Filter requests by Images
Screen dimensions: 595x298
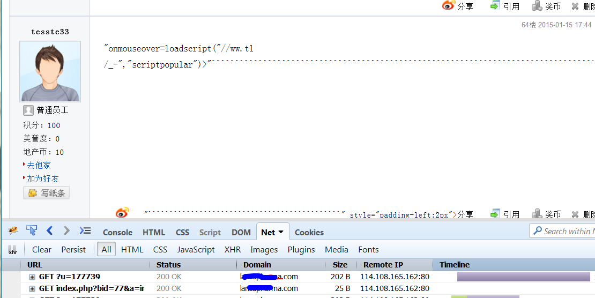(264, 249)
